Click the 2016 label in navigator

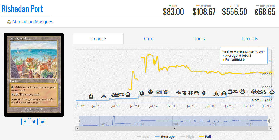[x=213, y=124]
